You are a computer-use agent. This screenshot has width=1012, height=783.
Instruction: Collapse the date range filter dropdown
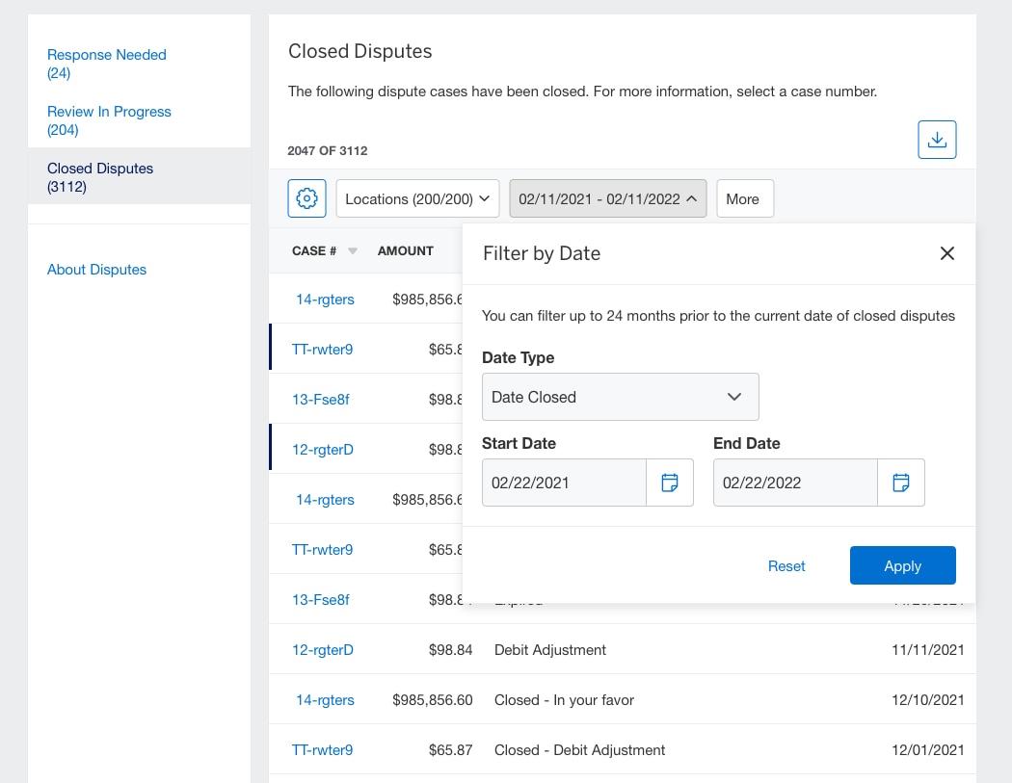(x=607, y=198)
